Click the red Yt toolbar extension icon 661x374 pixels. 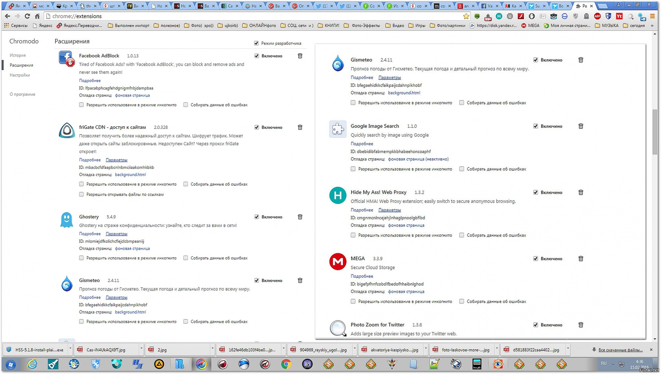619,16
